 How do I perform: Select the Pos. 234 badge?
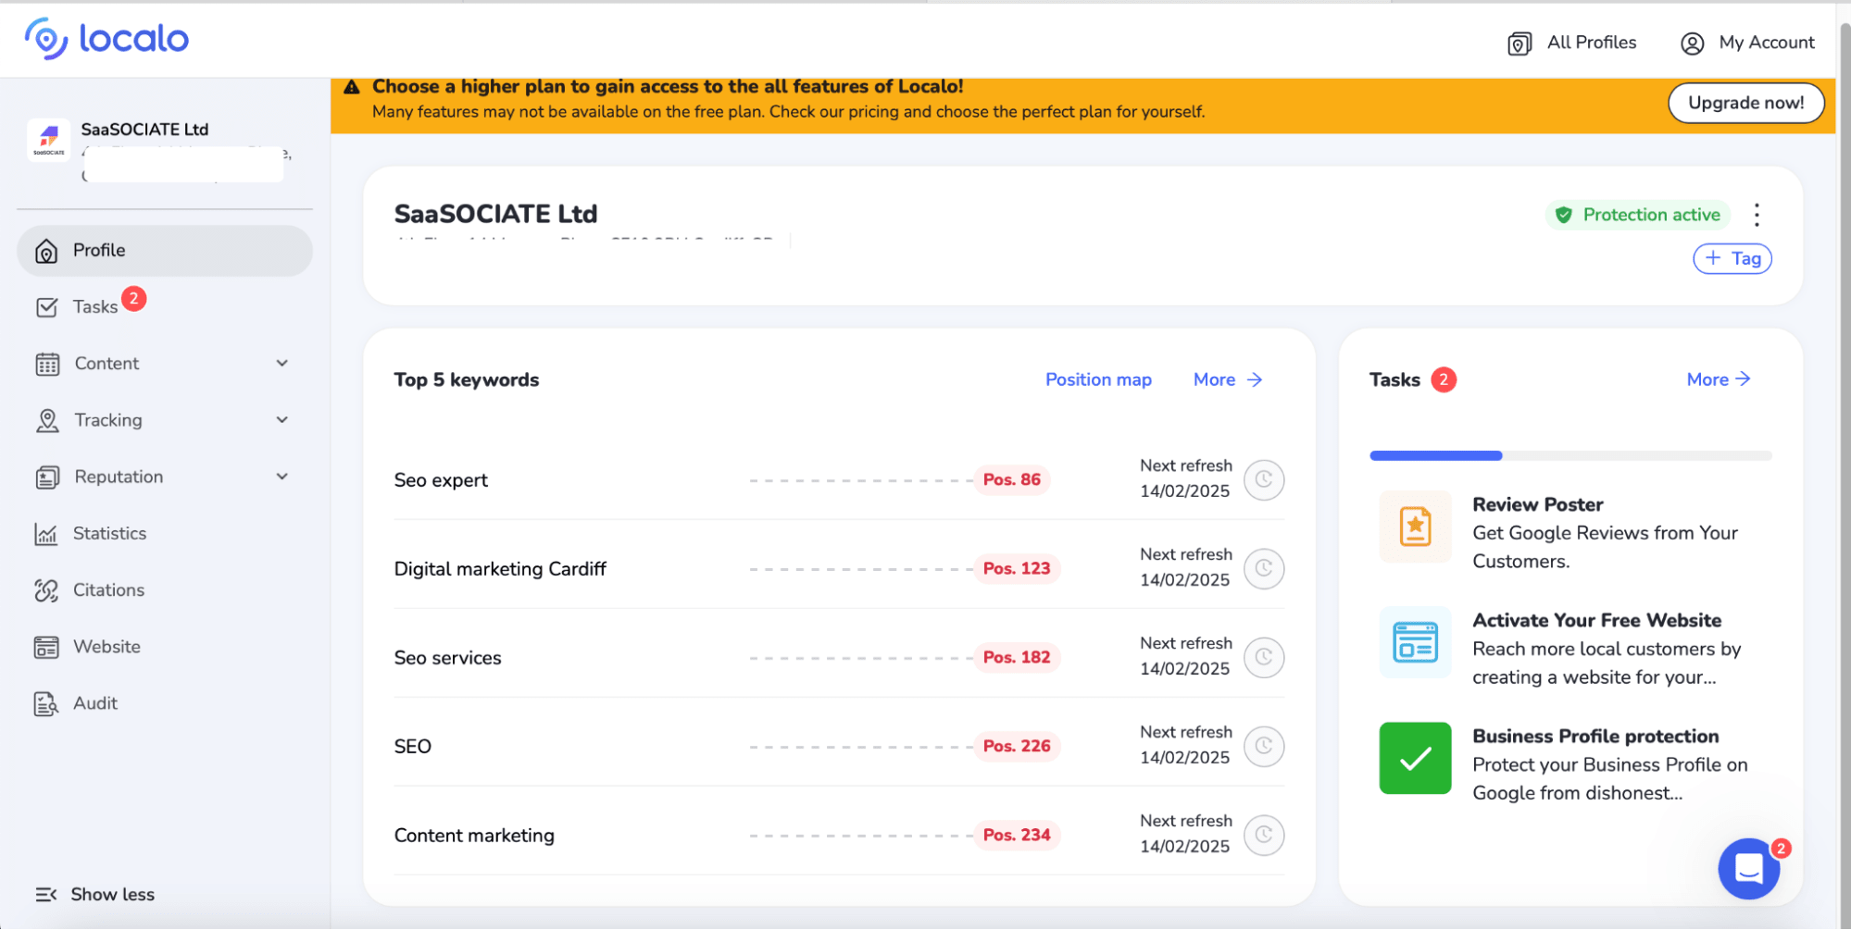point(1017,836)
